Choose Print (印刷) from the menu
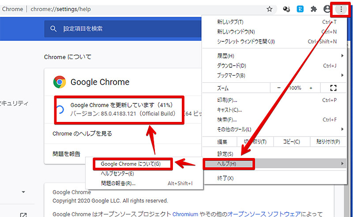 coord(274,100)
